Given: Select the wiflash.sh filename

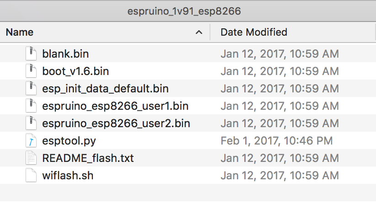Looking at the screenshot, I should (68, 176).
